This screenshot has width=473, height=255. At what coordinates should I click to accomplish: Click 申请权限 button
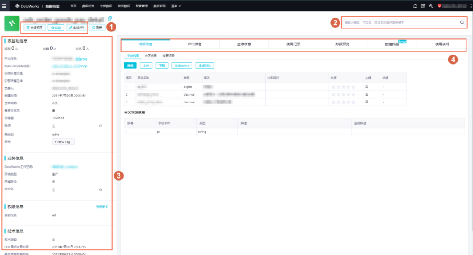coord(35,28)
